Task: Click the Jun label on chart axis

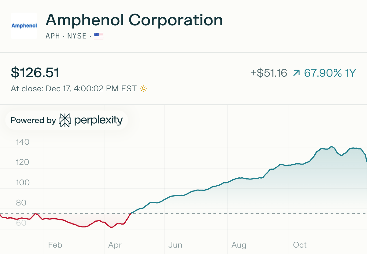Action: pos(175,245)
